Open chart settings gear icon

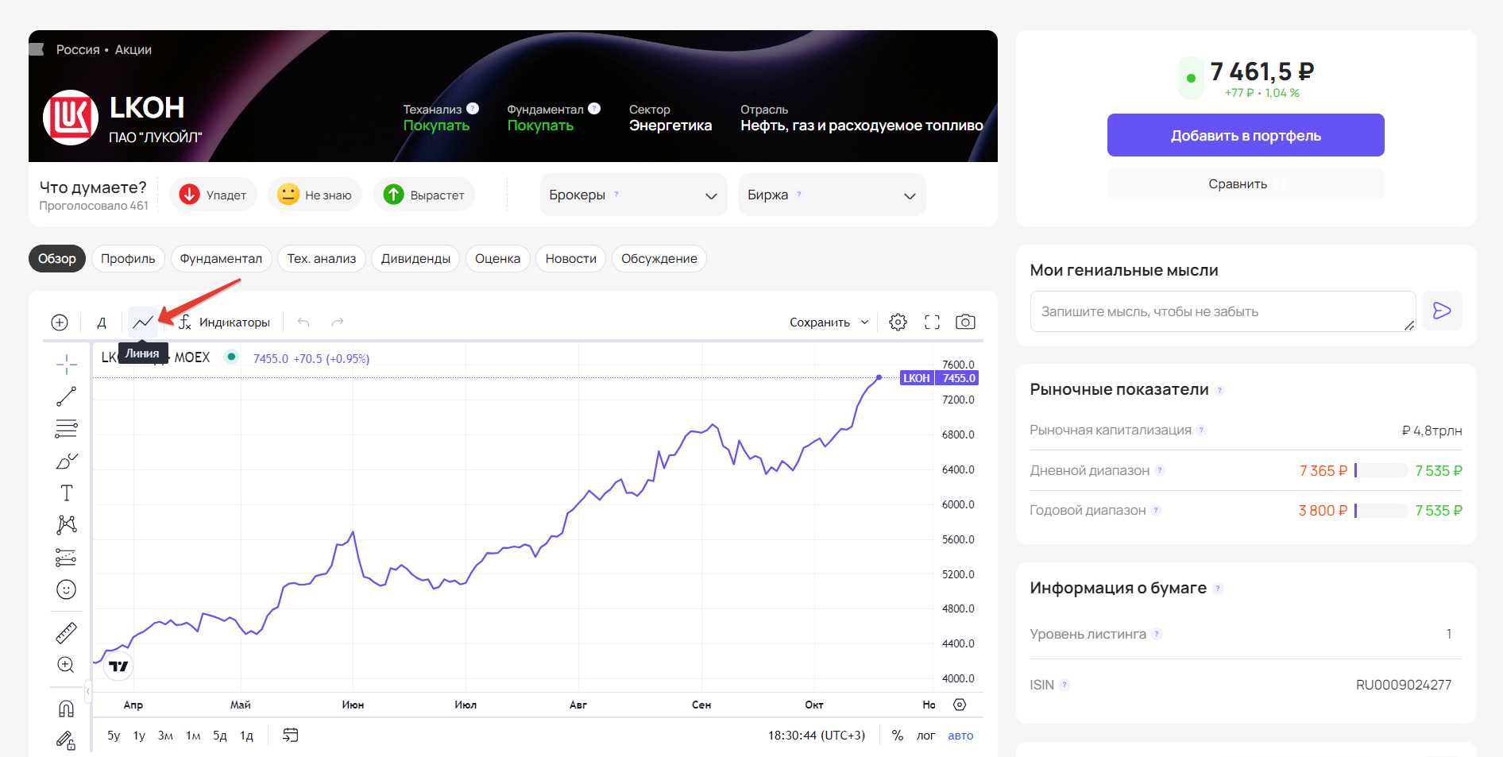pyautogui.click(x=898, y=322)
